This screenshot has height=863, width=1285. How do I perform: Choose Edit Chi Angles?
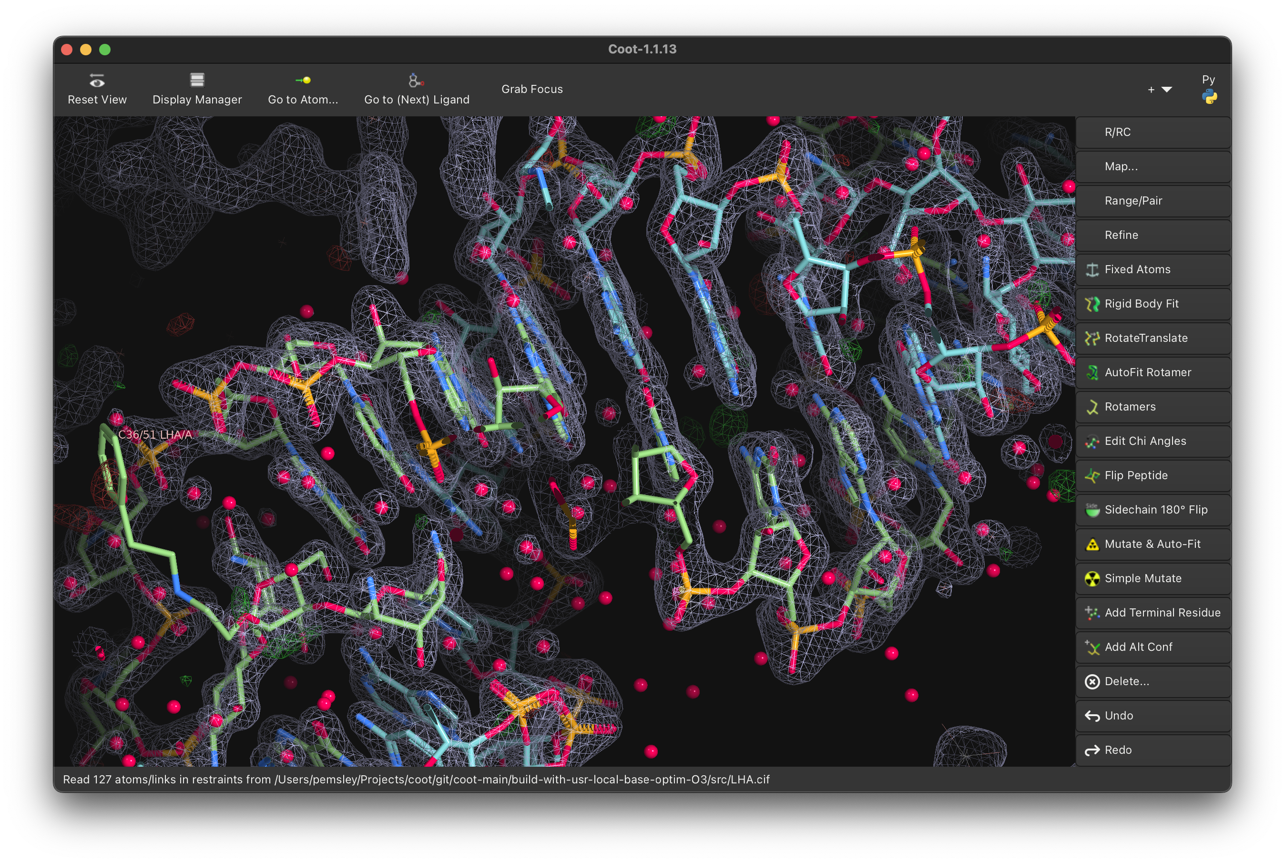[1145, 441]
